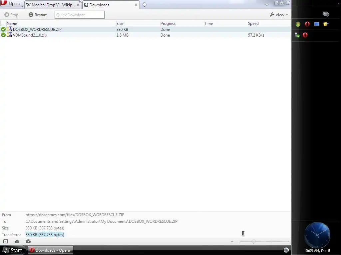The width and height of the screenshot is (341, 255).
Task: Open the sidebar dropdown arrow at top right
Action: [339, 3]
